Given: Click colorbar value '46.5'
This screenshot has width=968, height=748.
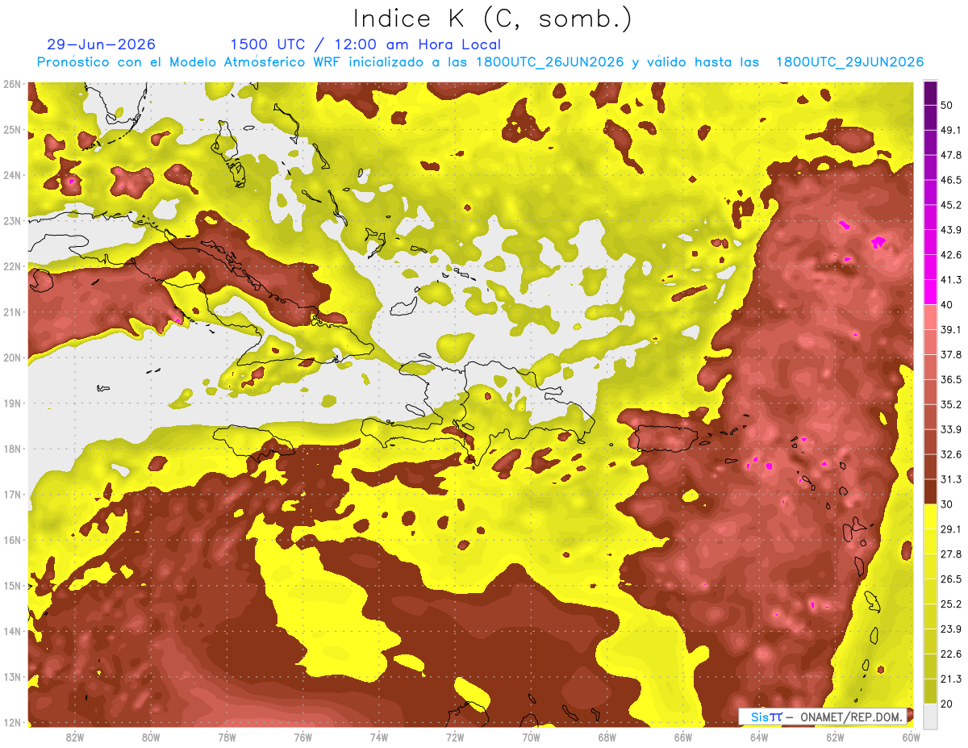Looking at the screenshot, I should coord(950,180).
